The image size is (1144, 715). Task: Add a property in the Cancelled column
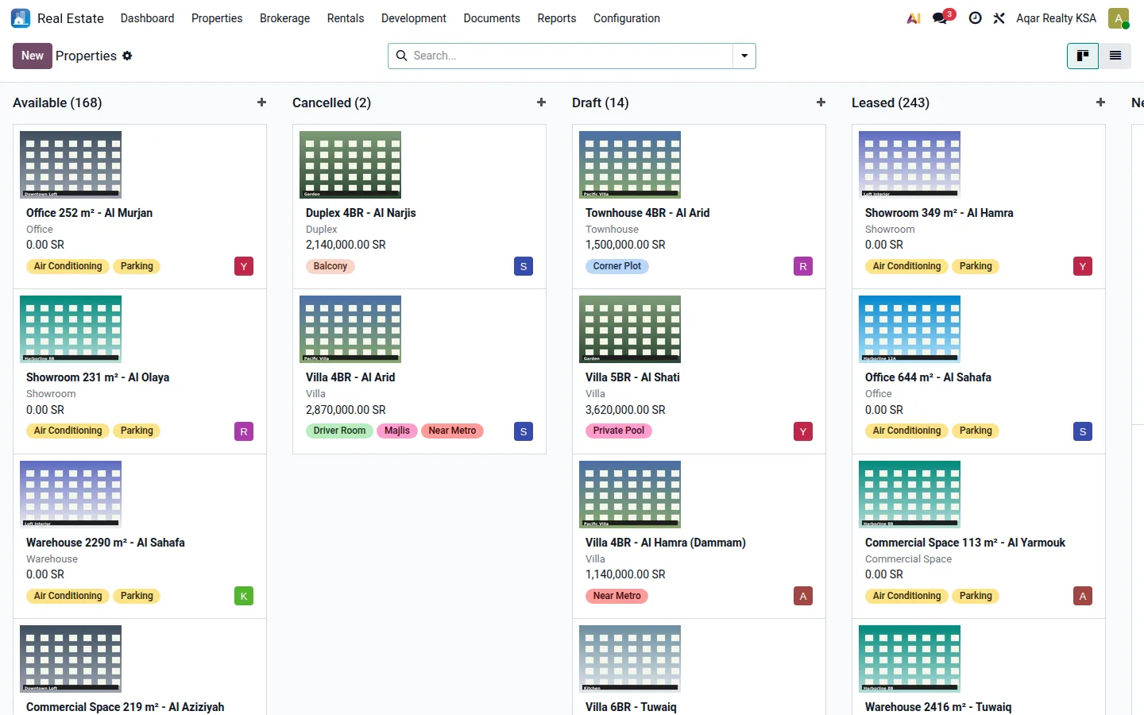pyautogui.click(x=541, y=102)
